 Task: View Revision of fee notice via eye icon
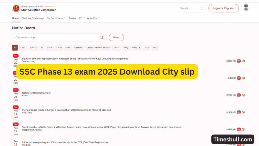[243, 61]
